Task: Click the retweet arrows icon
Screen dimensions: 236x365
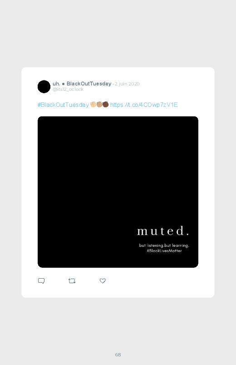Action: [x=72, y=281]
